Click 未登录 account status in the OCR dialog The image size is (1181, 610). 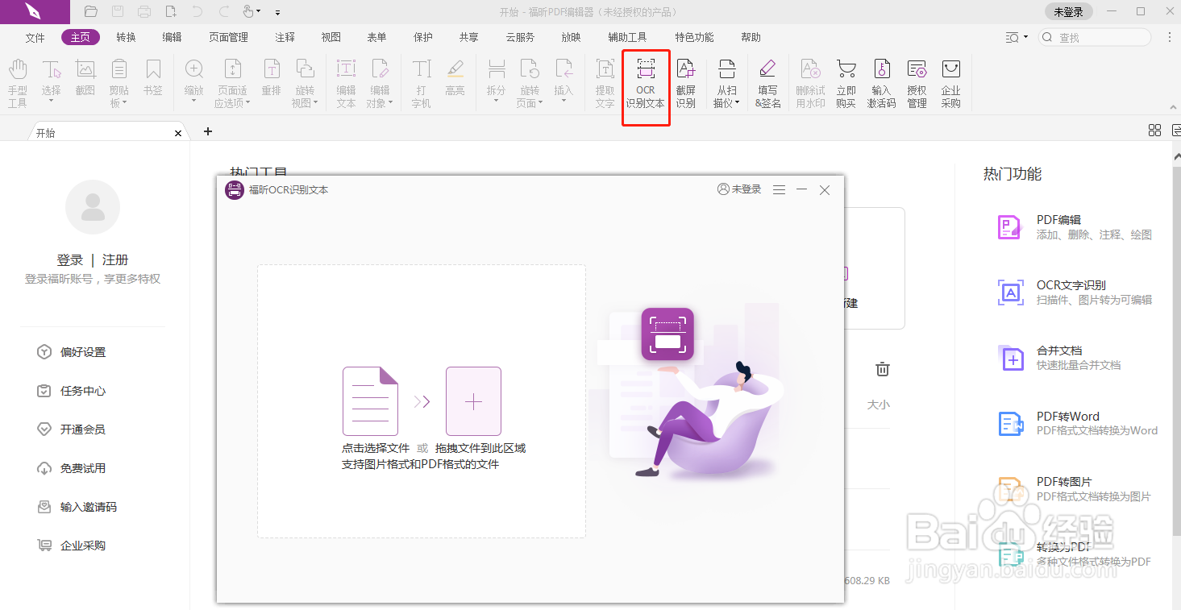739,189
